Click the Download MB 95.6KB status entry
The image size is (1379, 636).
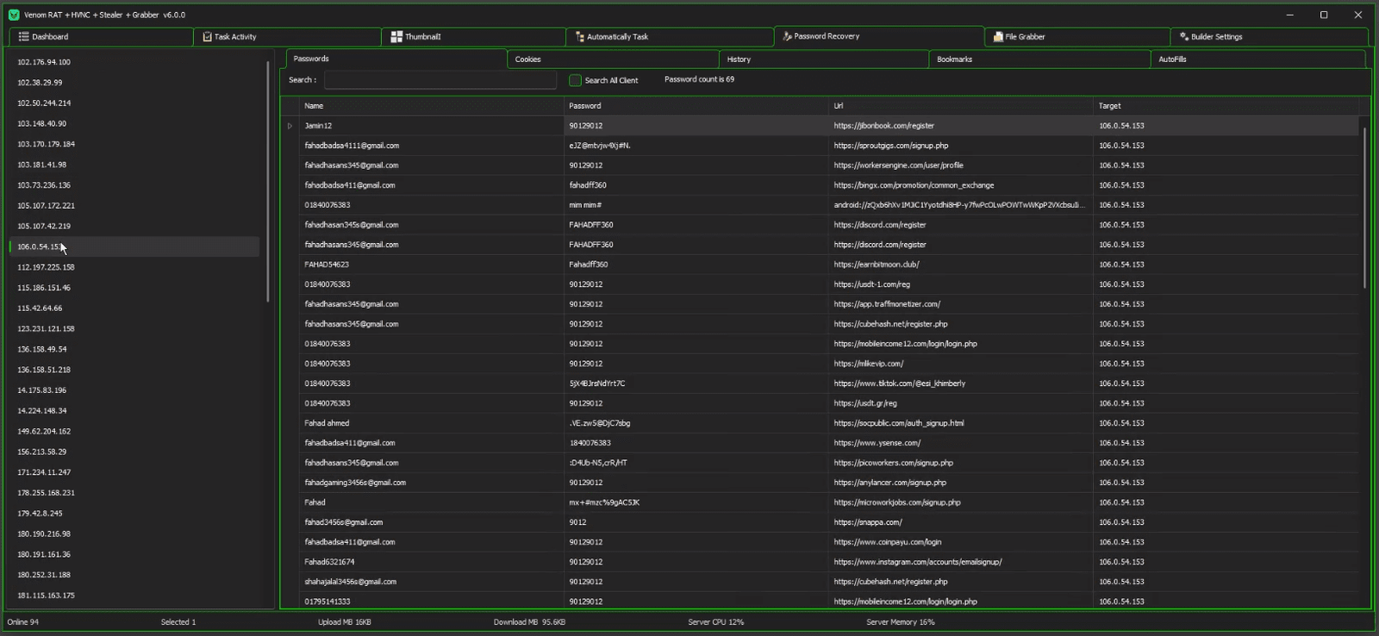529,622
